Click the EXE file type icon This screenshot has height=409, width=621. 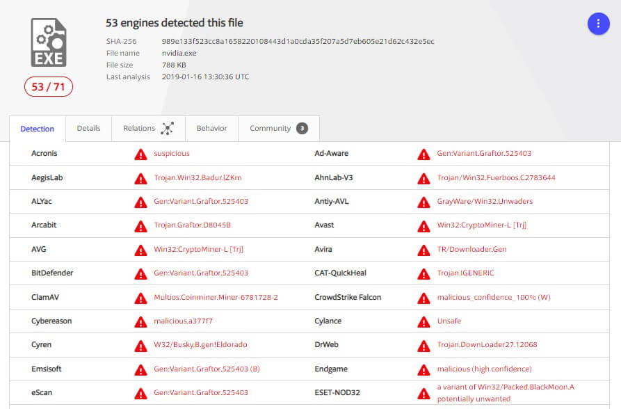[x=49, y=43]
